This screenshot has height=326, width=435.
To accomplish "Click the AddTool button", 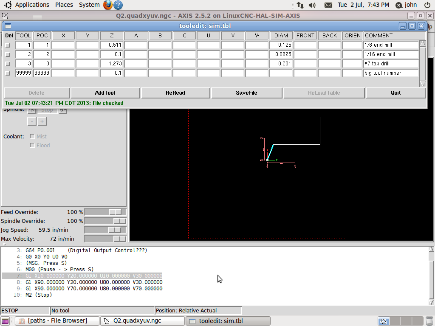I will coord(105,93).
